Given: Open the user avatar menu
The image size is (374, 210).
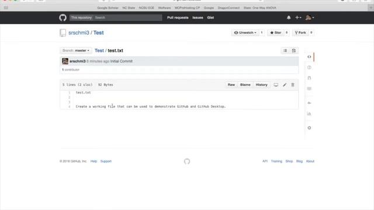Looking at the screenshot, I should tap(310, 17).
